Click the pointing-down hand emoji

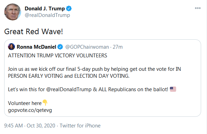(x=45, y=103)
